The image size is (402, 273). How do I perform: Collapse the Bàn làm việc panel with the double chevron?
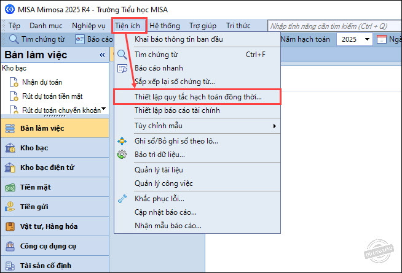(102, 55)
